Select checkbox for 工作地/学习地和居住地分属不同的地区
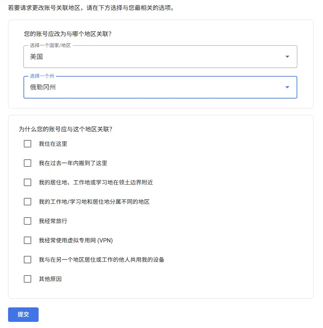This screenshot has width=323, height=328. (x=28, y=202)
